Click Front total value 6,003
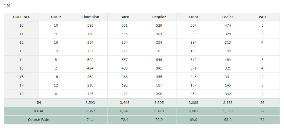 194,111
